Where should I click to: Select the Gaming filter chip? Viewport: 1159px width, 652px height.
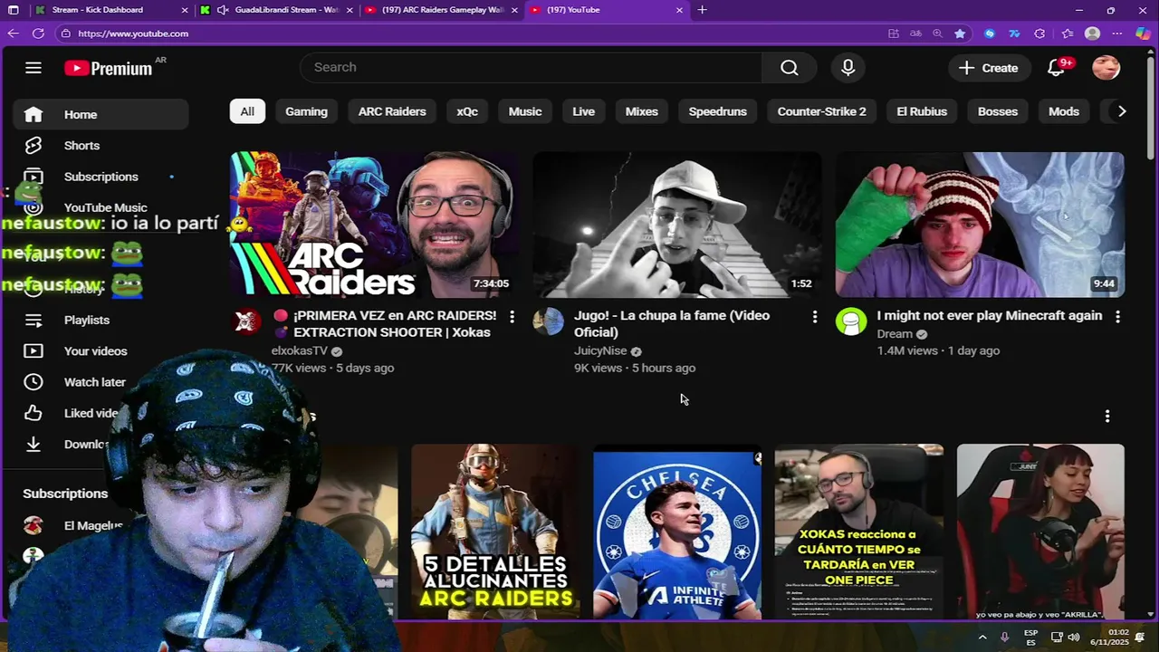[306, 111]
